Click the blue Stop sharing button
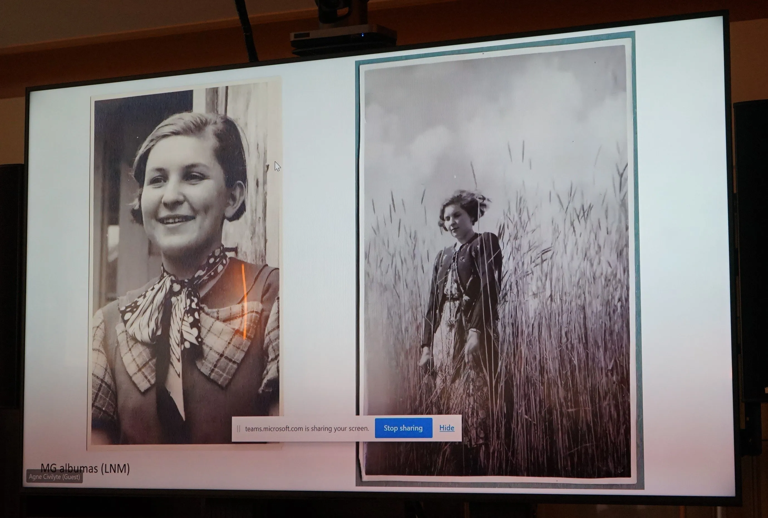Screen dimensions: 768x518 tap(403, 428)
